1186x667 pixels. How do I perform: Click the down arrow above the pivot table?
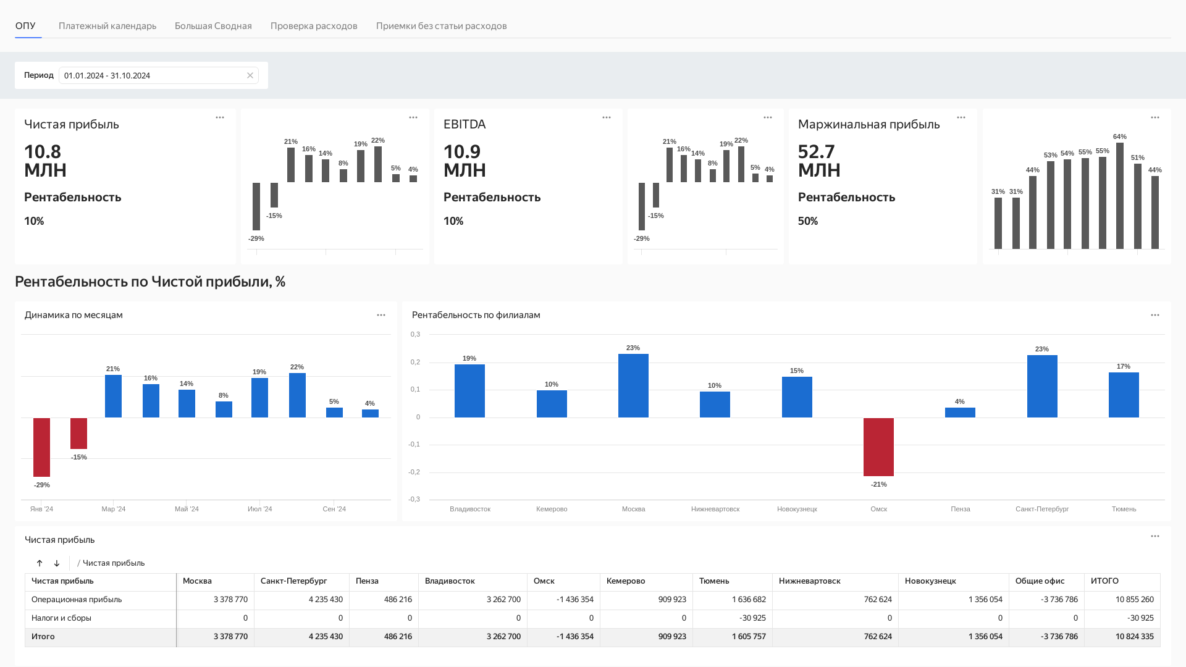(57, 563)
